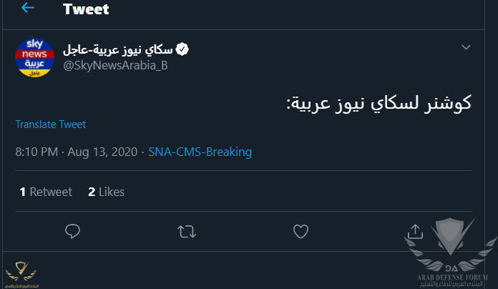The height and width of the screenshot is (289, 498).
Task: Click the Arabic account display name
Action: click(118, 49)
